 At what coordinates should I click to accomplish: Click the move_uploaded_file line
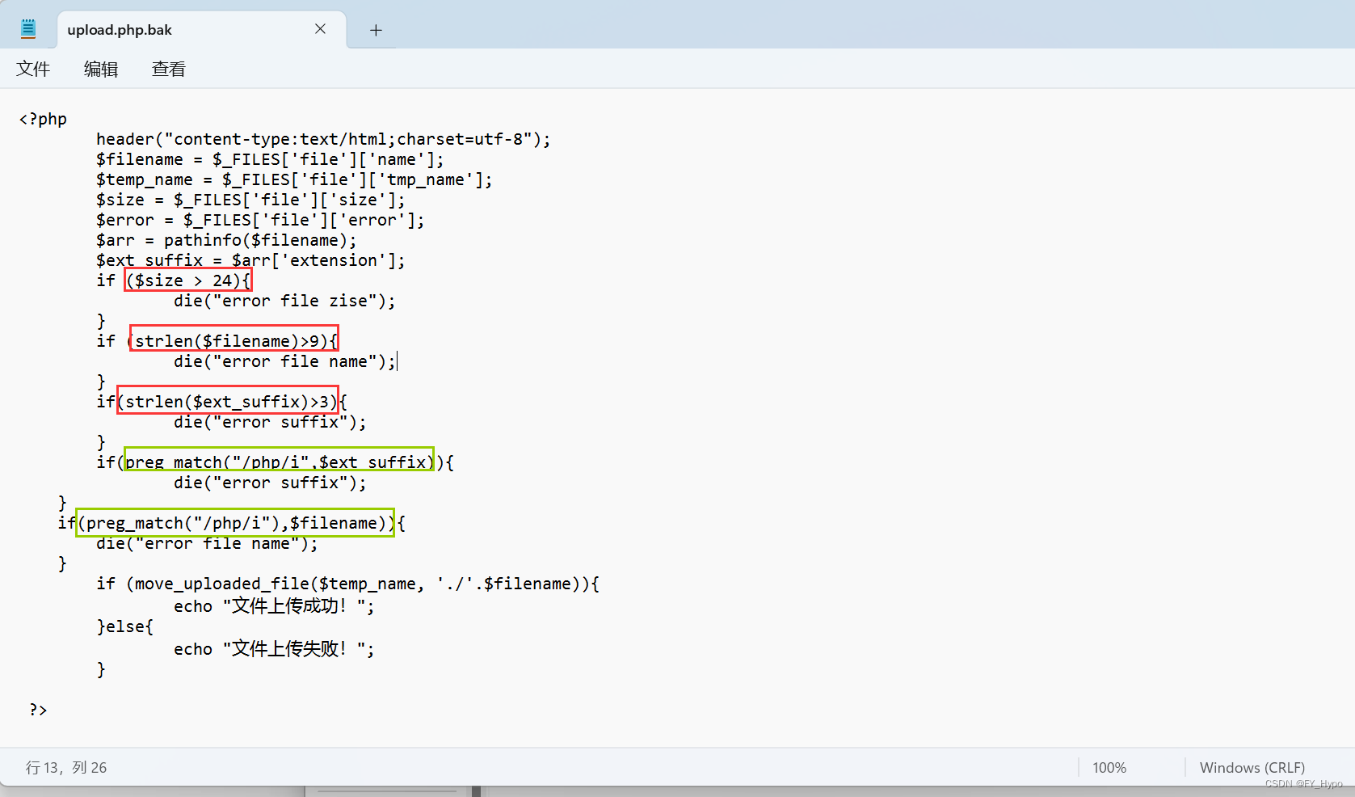(x=347, y=584)
